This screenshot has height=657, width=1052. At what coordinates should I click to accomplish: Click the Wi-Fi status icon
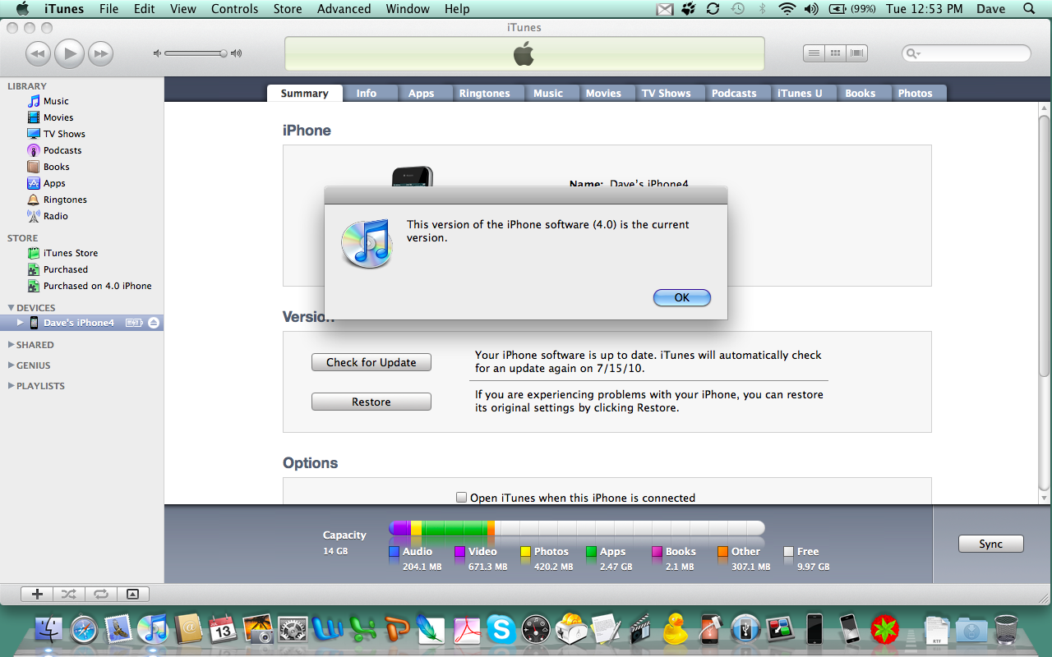(x=787, y=9)
